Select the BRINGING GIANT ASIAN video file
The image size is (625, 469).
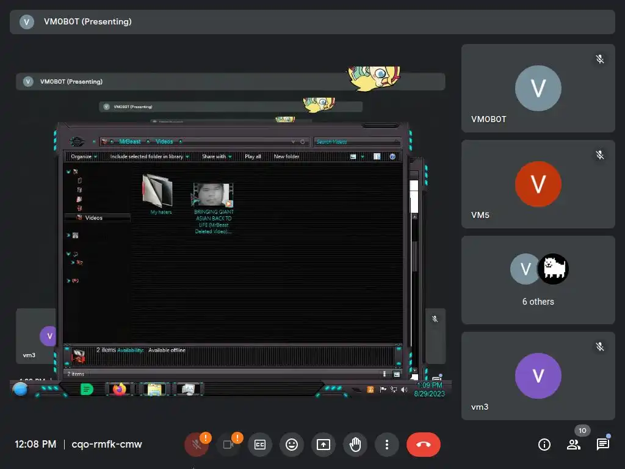tap(213, 208)
